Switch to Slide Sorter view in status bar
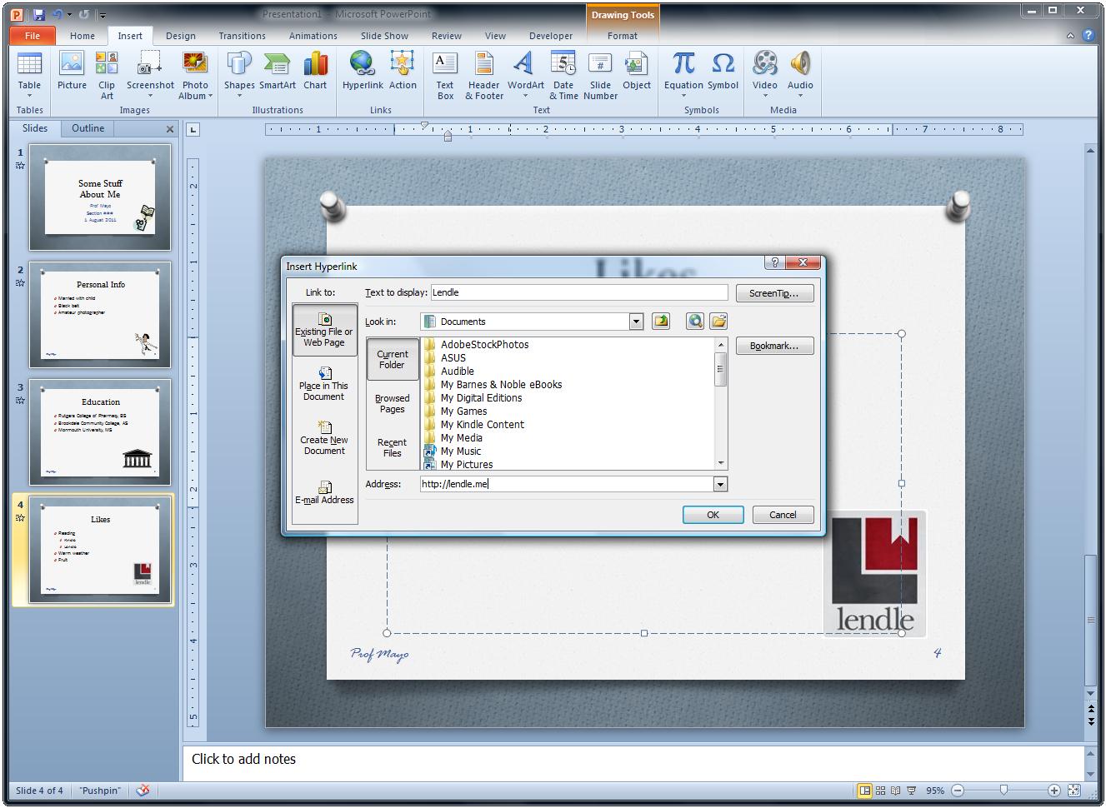Image resolution: width=1106 pixels, height=808 pixels. click(880, 791)
